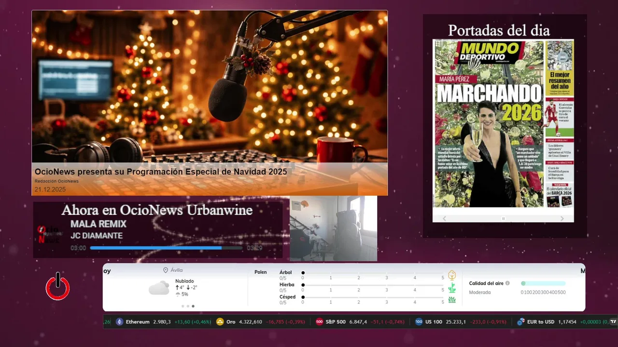
Task: Click the Polen section label
Action: [x=261, y=272]
